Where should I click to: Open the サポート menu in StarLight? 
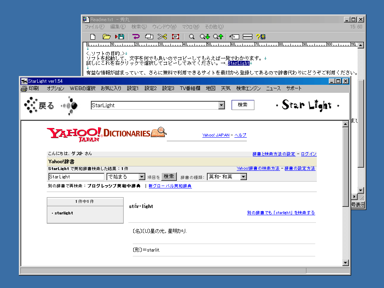click(x=294, y=88)
